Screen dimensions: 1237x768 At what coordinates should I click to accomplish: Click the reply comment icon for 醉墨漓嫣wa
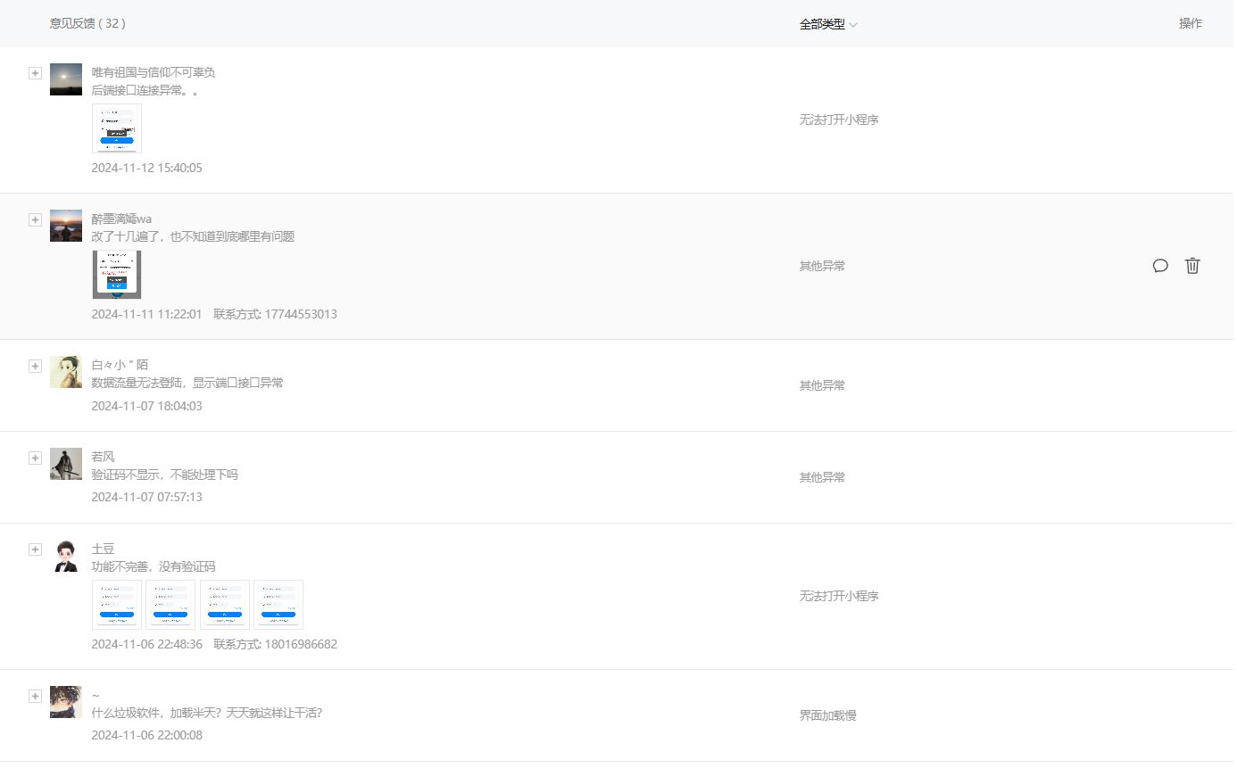click(1160, 266)
